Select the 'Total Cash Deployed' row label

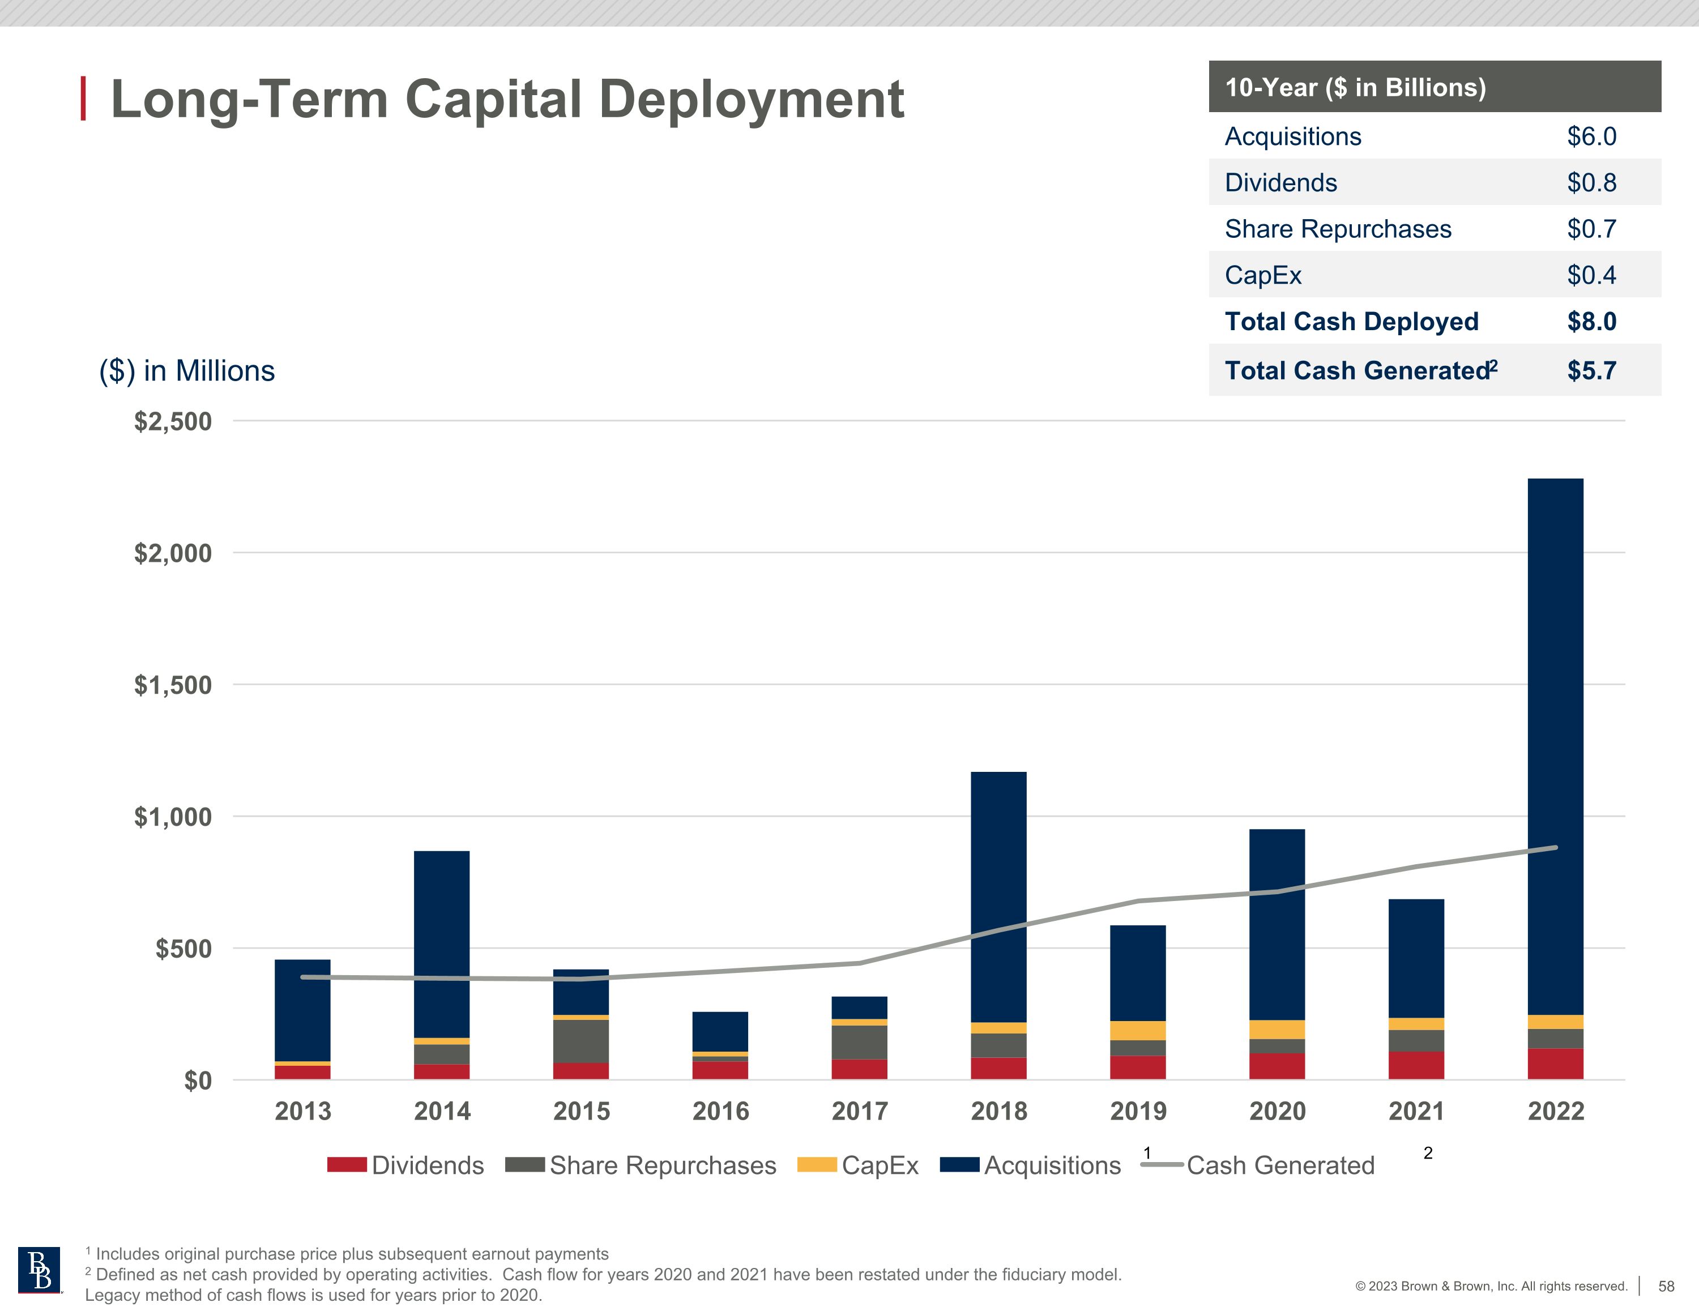tap(1352, 321)
